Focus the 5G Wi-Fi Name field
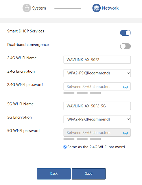The height and width of the screenshot is (185, 142). [97, 106]
